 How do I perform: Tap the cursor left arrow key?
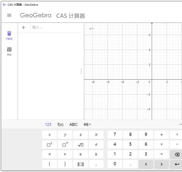[x=146, y=164]
